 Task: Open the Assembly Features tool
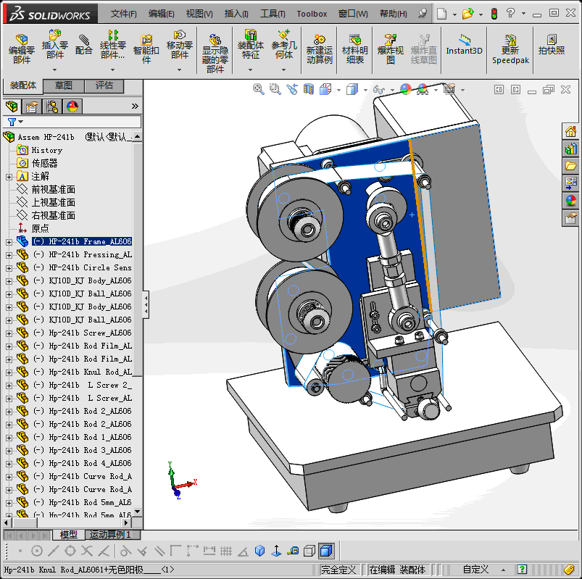(x=251, y=44)
